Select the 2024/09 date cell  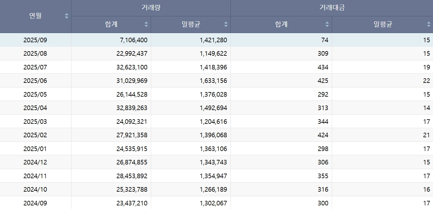pos(35,203)
